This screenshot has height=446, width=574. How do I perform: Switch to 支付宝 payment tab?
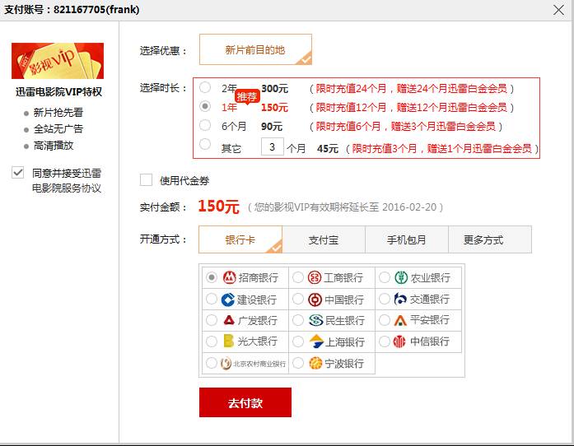click(324, 239)
